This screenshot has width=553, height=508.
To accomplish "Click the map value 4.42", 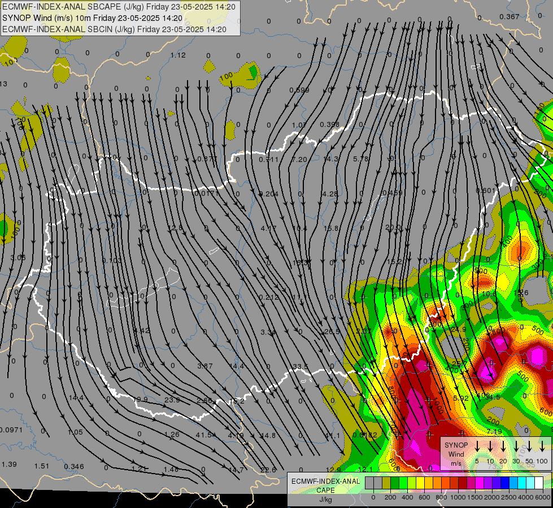I will 142,331.
